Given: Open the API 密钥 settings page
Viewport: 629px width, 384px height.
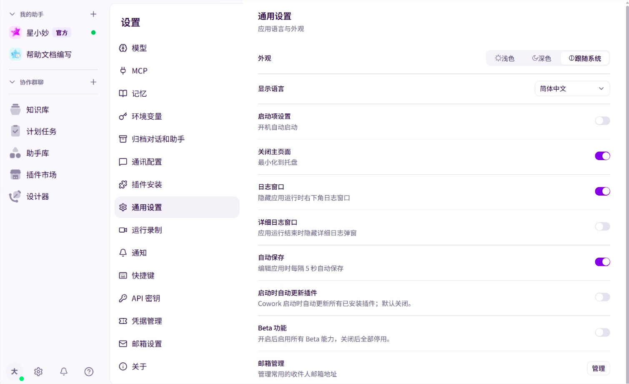Looking at the screenshot, I should 177,299.
